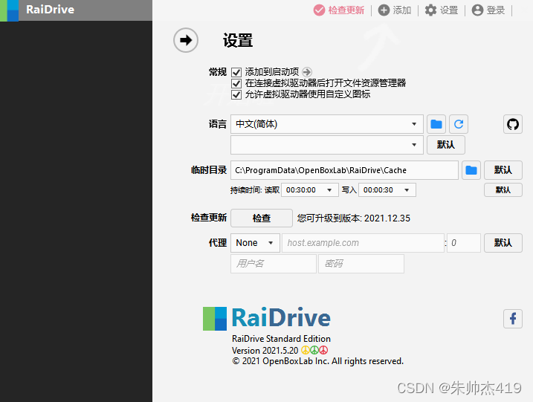Select 设置 in the top menu
This screenshot has width=533, height=402.
[449, 10]
